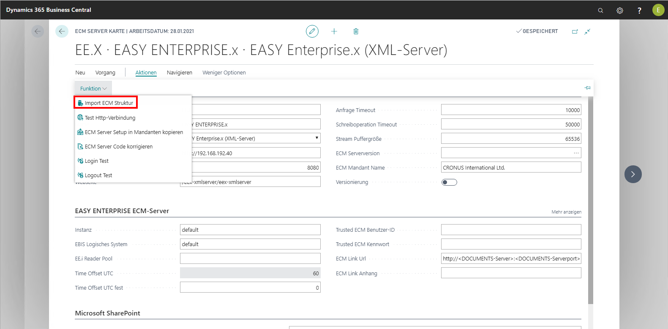
Task: Click the port field showing 8080
Action: (x=256, y=167)
